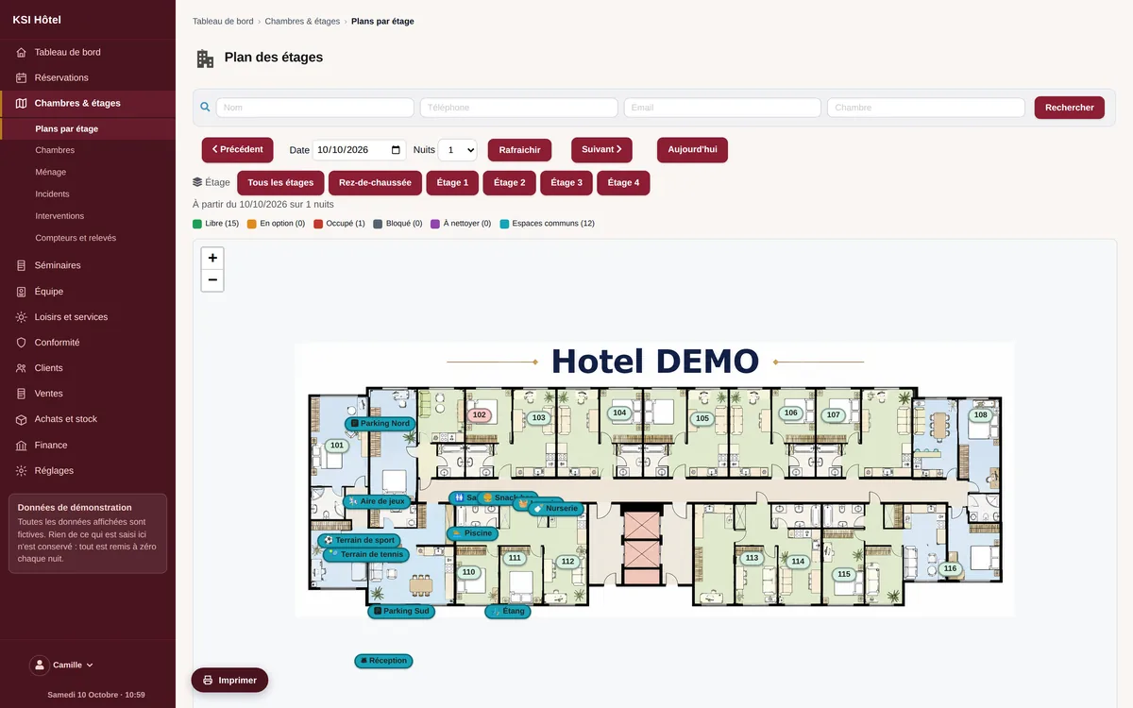
Task: Focus the Nom search field
Action: (315, 108)
